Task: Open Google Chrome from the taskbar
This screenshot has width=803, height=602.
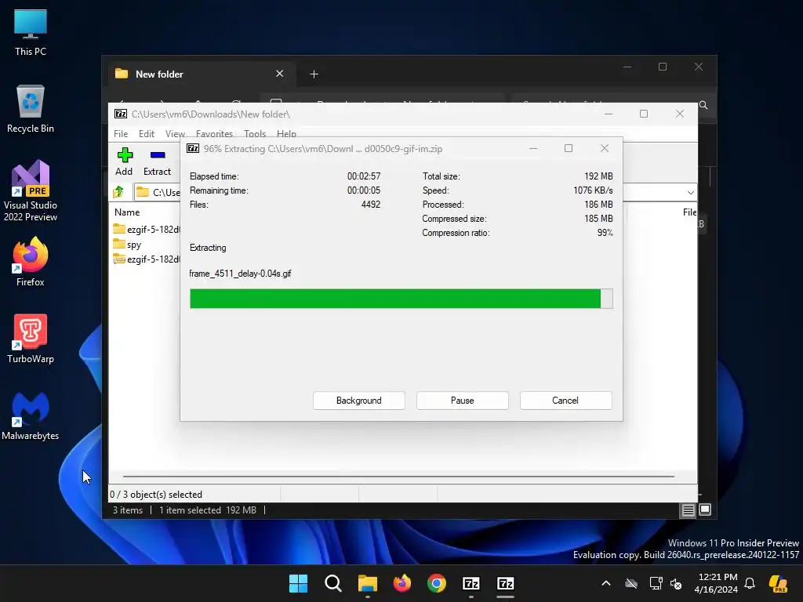Action: tap(436, 583)
